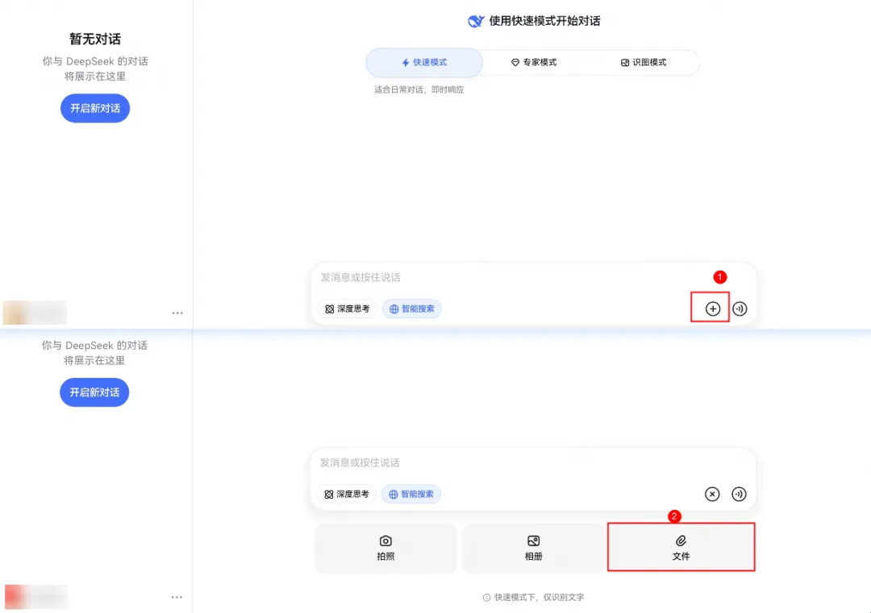Click 快速模式下，仅识别文字 note text
This screenshot has height=613, width=871.
pyautogui.click(x=539, y=598)
